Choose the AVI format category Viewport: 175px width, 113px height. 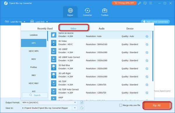[34, 91]
